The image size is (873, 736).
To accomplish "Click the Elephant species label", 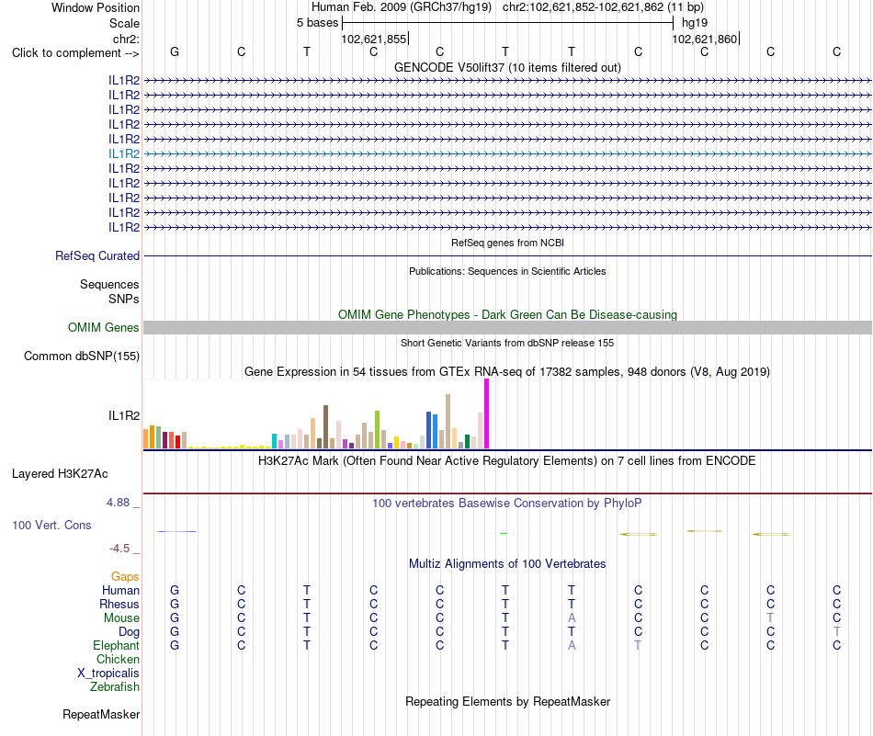I will [x=117, y=645].
